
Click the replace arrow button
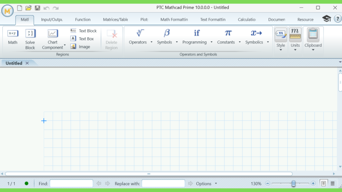[190, 184]
